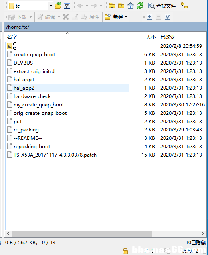Image resolution: width=208 pixels, height=255 pixels.
Task: Click the 10已隐藏 hidden files indicator
Action: point(196,243)
